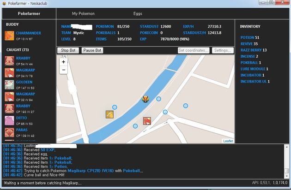
Task: Click the LEVEL 8 value
Action: point(74,39)
